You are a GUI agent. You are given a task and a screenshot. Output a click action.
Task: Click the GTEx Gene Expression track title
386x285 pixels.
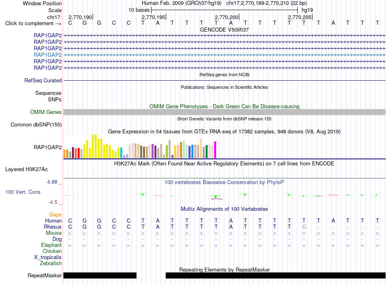[x=224, y=132]
